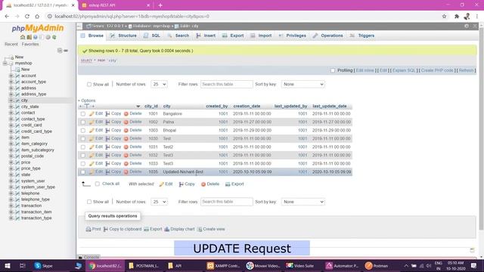Open lower Number of rows dropdown
484x272 pixels.
[159, 202]
